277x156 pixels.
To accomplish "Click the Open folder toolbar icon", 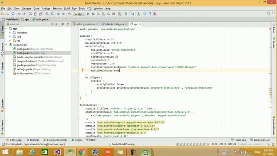I will pos(3,14).
